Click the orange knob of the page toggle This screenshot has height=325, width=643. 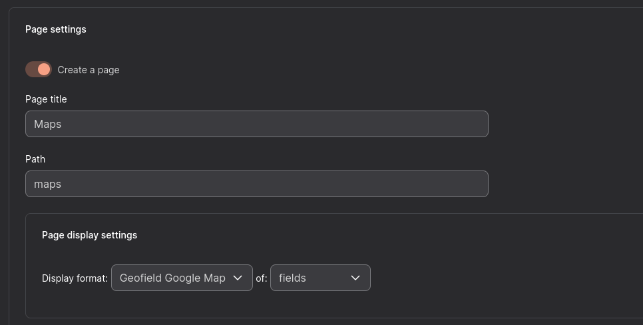[44, 69]
